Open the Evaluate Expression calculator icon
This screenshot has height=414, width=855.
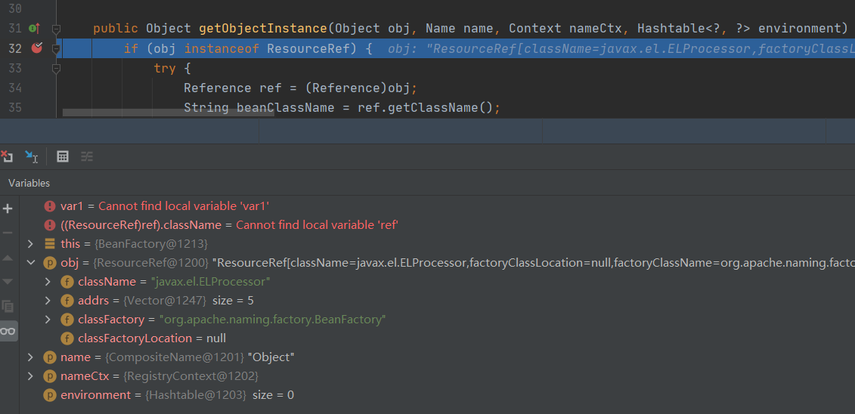(63, 156)
